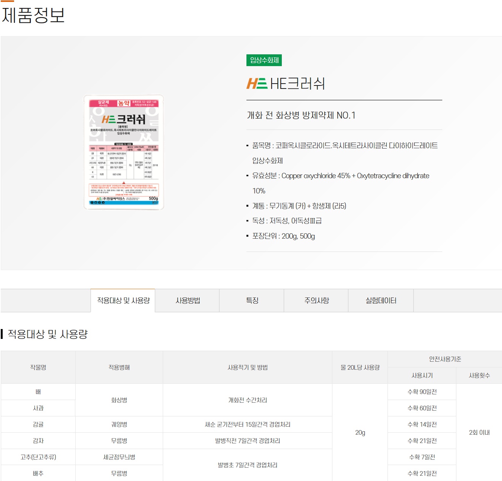Open the 적용대상 및 사용량 tab
The width and height of the screenshot is (502, 481).
click(123, 301)
